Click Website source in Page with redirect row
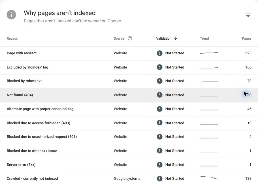 (x=120, y=53)
